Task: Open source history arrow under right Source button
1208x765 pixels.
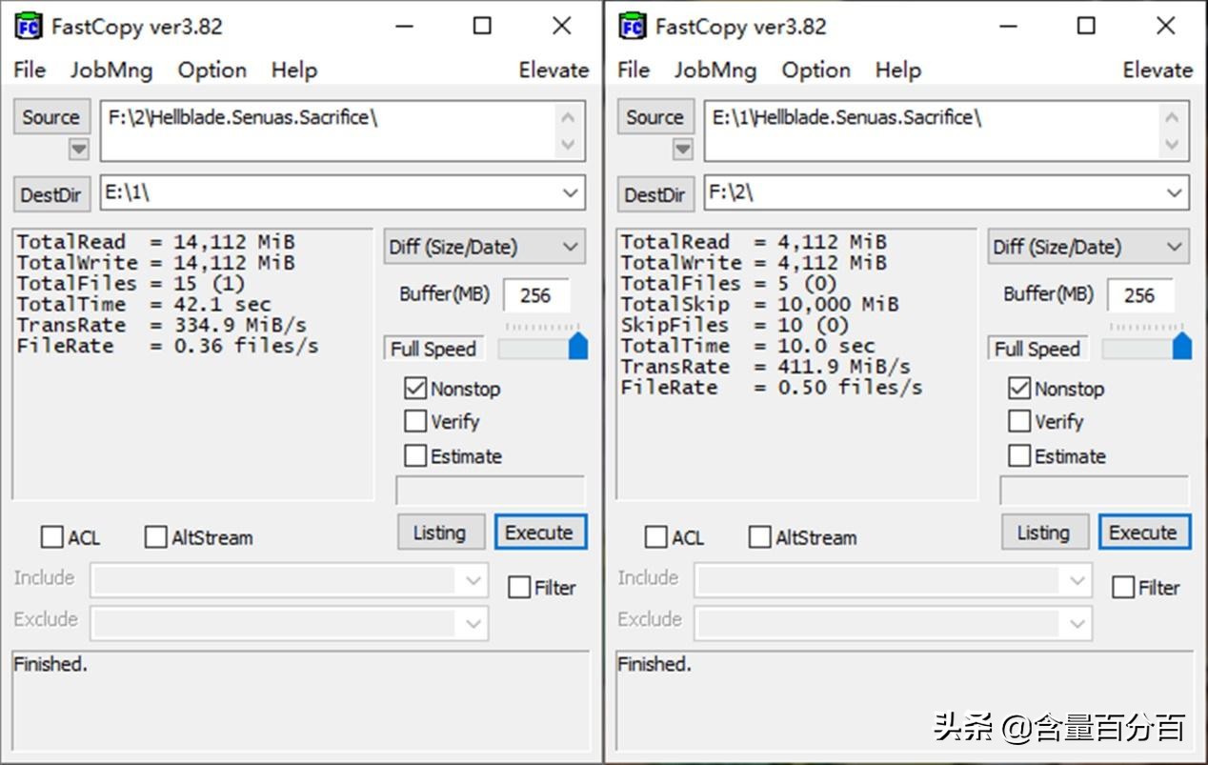Action: pyautogui.click(x=682, y=149)
